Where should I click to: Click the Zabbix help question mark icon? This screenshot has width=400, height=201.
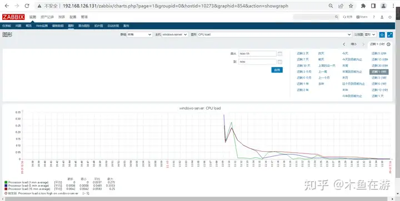(374, 17)
